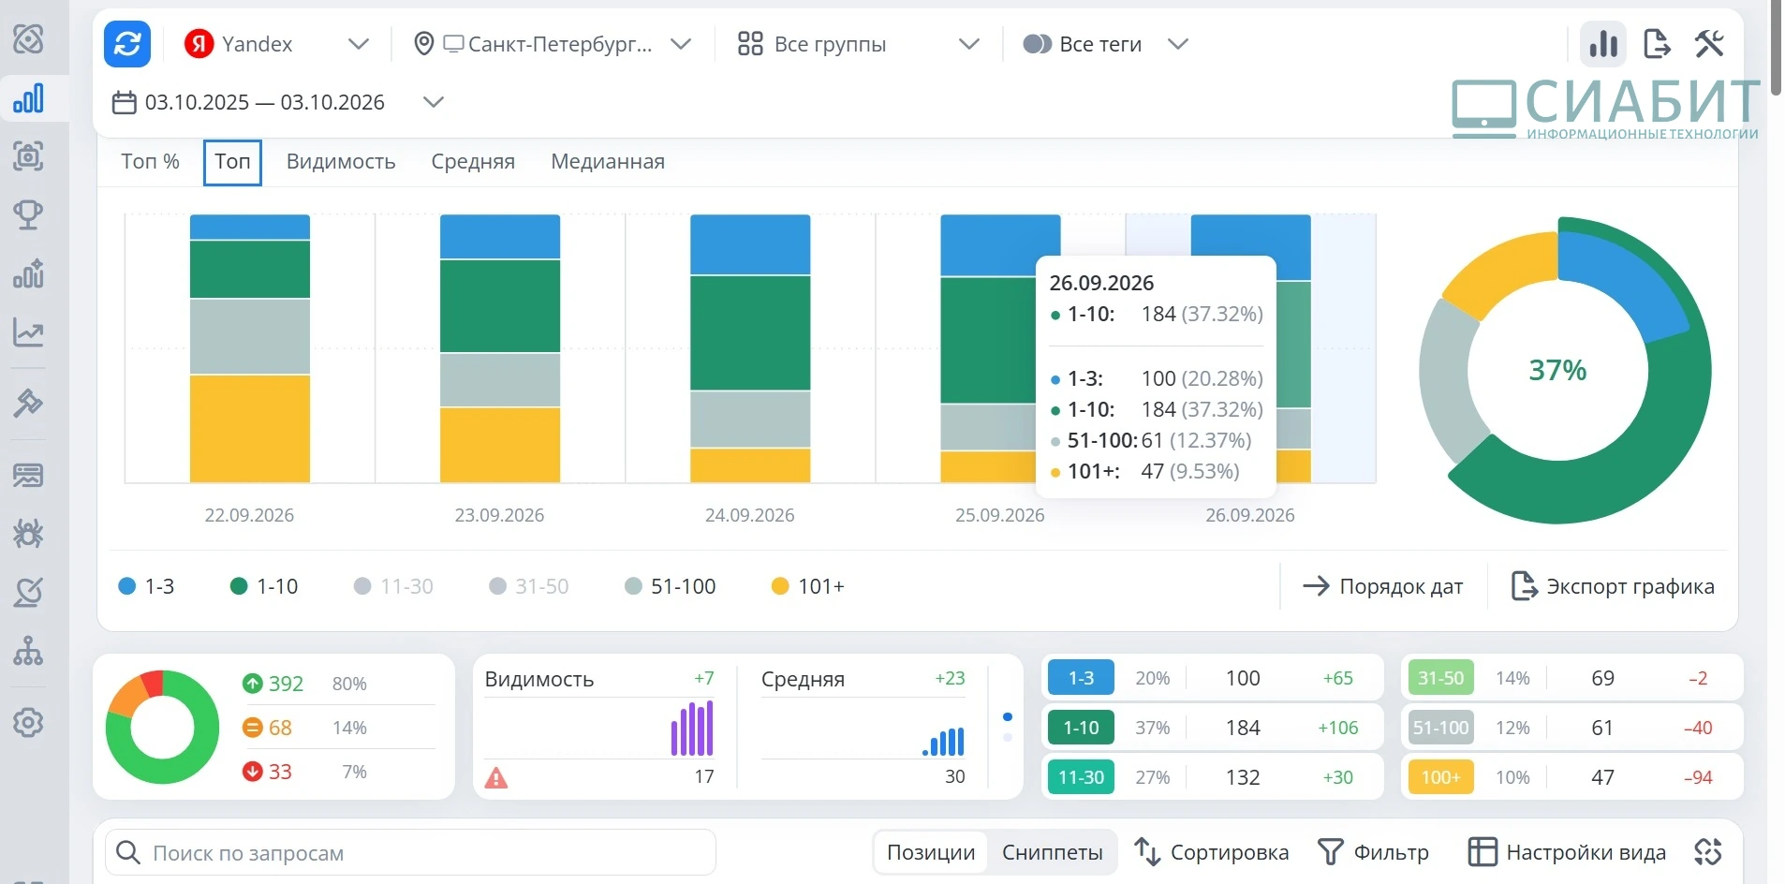This screenshot has height=884, width=1785.
Task: Enable the 11-30 legend series
Action: coord(393,586)
